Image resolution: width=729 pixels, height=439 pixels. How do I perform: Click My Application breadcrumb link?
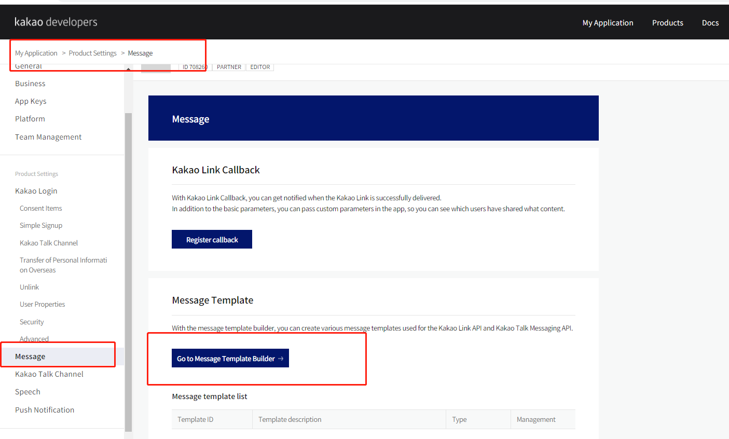[x=36, y=53]
